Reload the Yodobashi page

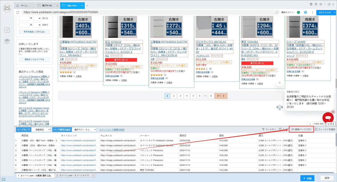pyautogui.click(x=18, y=12)
